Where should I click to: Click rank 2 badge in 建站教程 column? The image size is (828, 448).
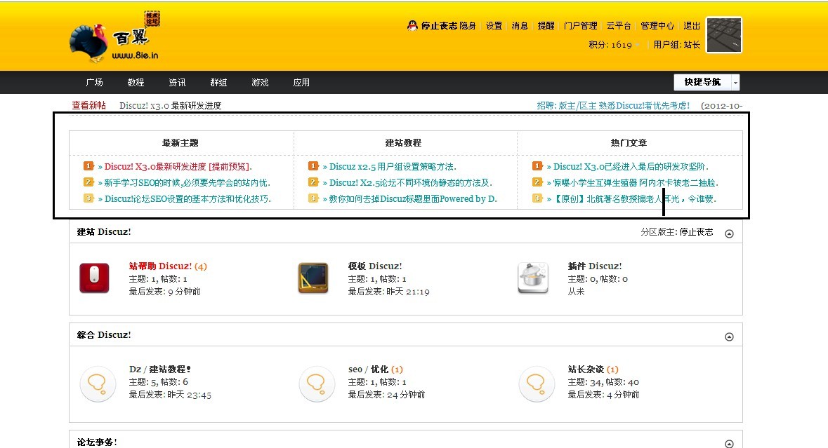[314, 182]
